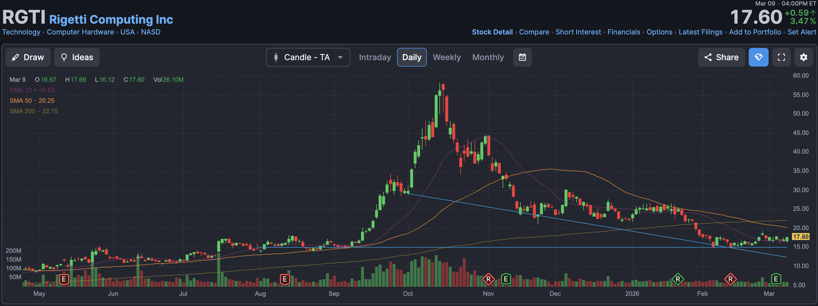
Task: Open the Short Interest link
Action: tap(578, 32)
